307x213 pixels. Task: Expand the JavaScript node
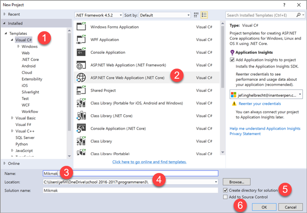tap(12, 150)
